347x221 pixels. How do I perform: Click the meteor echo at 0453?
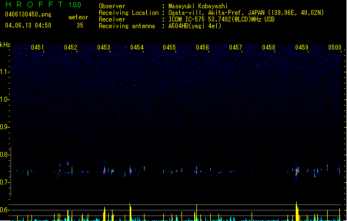click(104, 171)
